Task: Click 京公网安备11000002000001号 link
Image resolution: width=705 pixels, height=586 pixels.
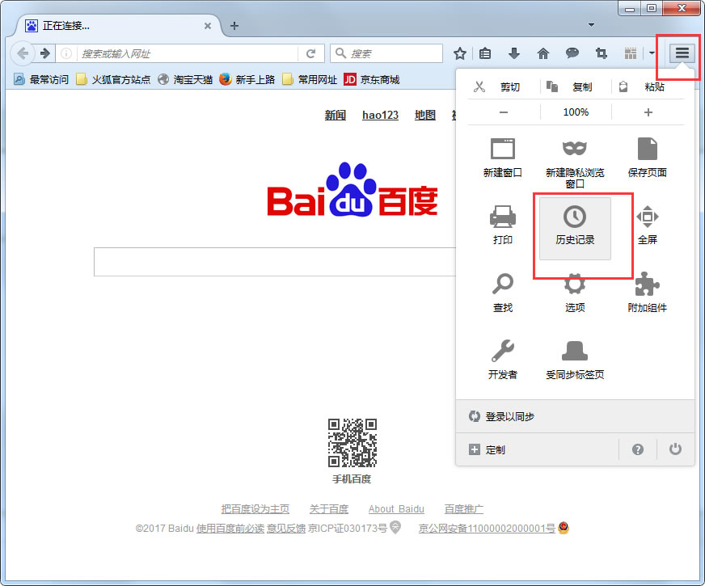Action: tap(487, 529)
